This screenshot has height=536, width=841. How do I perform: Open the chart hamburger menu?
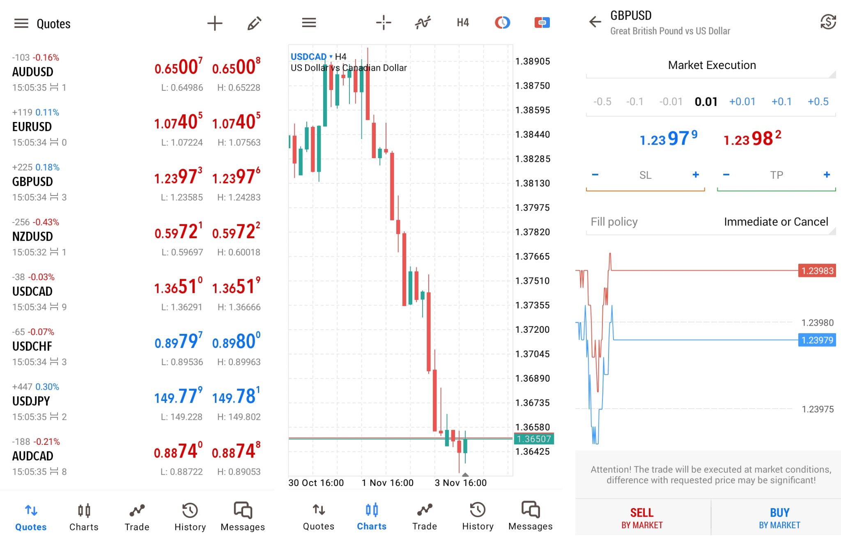[x=309, y=23]
